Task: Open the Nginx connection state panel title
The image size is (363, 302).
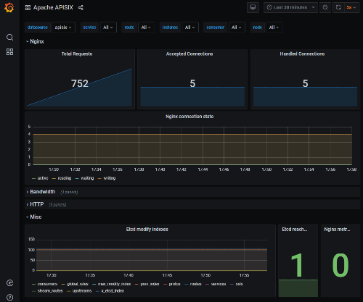Action: coord(189,117)
